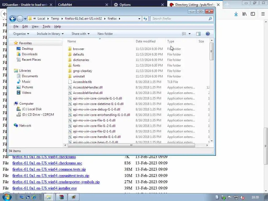
Task: Select api-ms-win-core-console-l1-1-0.dll
Action: [97, 98]
